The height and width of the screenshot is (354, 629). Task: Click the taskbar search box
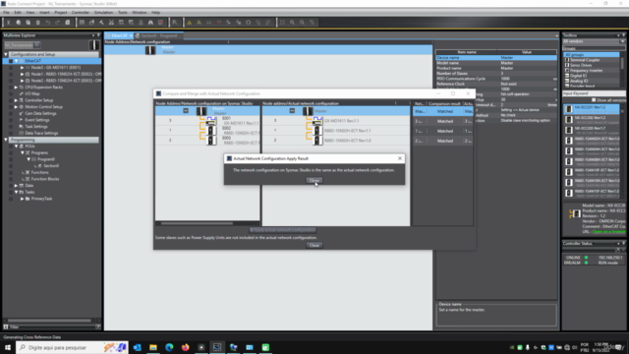[72, 347]
